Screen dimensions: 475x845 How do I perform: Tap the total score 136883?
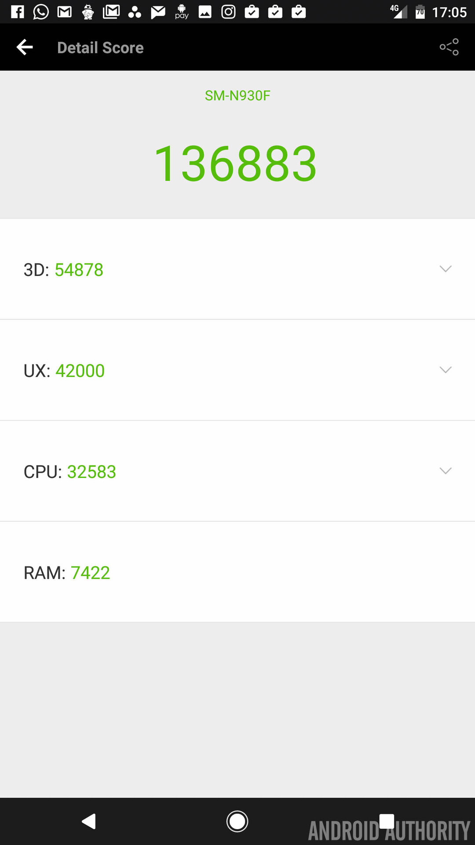tap(236, 164)
